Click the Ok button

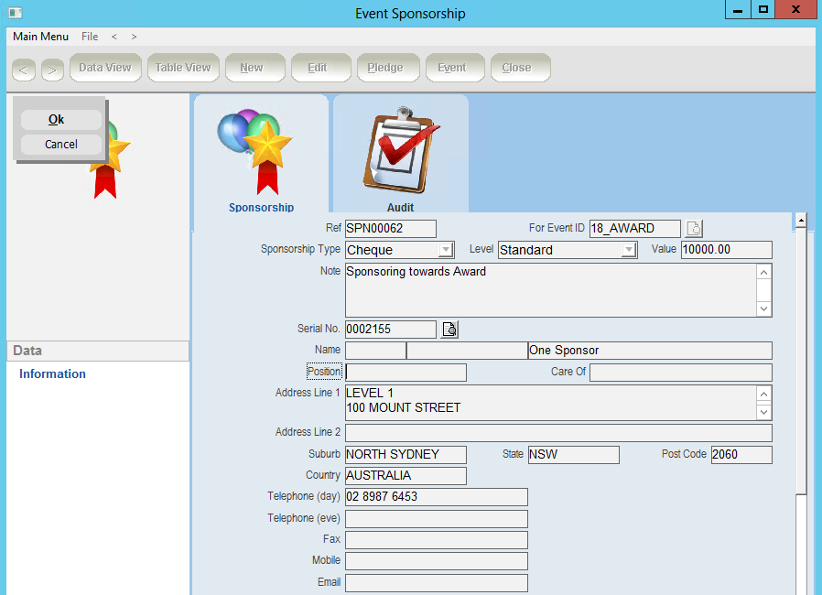click(x=57, y=120)
